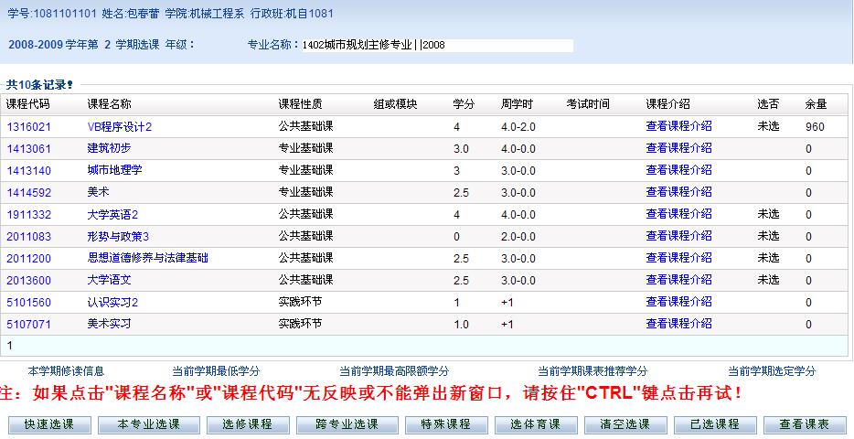Open 本专业选课 course selection

146,425
